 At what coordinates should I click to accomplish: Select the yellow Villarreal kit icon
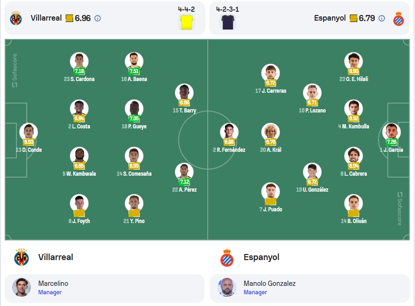click(x=187, y=22)
